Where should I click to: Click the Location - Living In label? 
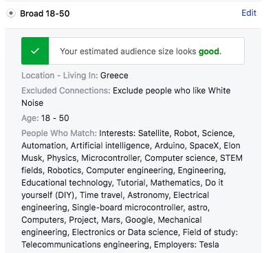tap(60, 76)
